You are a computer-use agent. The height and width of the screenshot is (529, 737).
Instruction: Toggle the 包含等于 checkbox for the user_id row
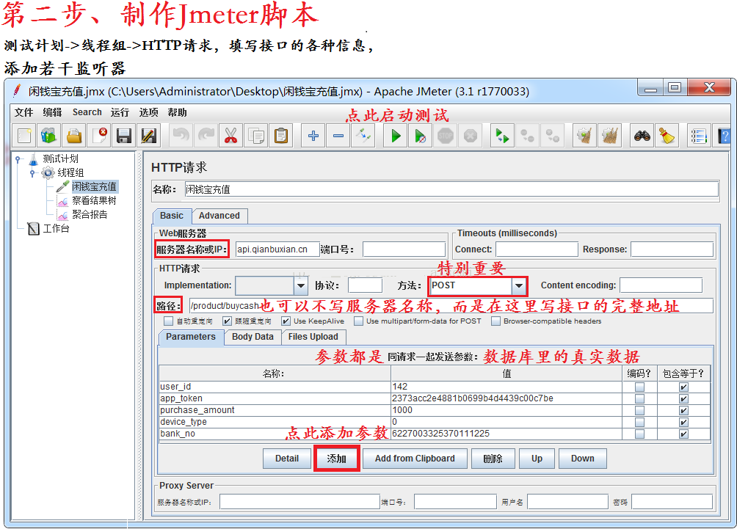click(x=683, y=387)
